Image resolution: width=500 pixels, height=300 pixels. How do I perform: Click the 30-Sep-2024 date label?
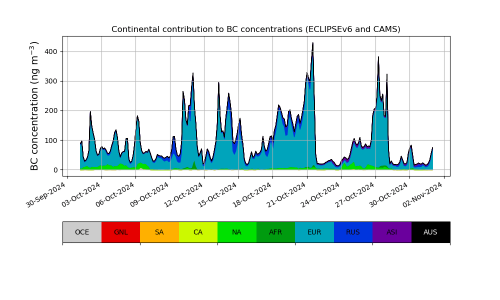(x=46, y=194)
